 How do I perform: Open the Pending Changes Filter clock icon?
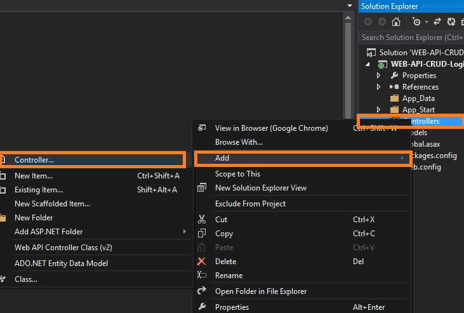pos(416,22)
